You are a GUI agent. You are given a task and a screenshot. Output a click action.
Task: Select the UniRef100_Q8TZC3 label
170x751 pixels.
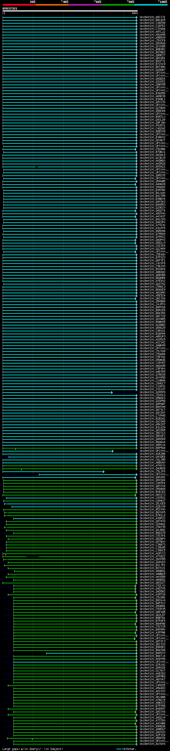pyautogui.click(x=152, y=642)
